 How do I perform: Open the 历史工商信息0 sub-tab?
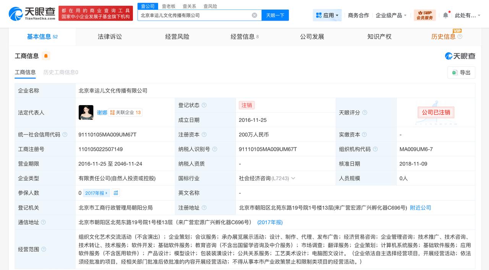61,72
